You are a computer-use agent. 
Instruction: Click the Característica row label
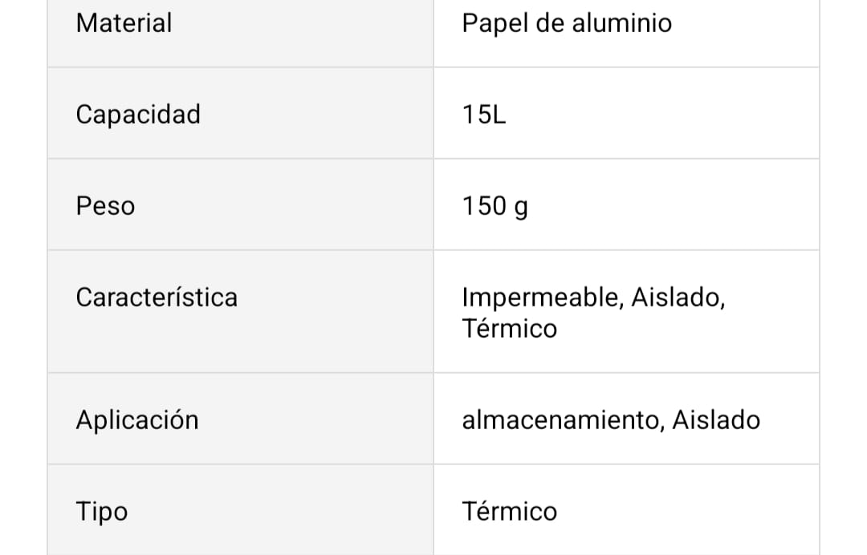[157, 297]
